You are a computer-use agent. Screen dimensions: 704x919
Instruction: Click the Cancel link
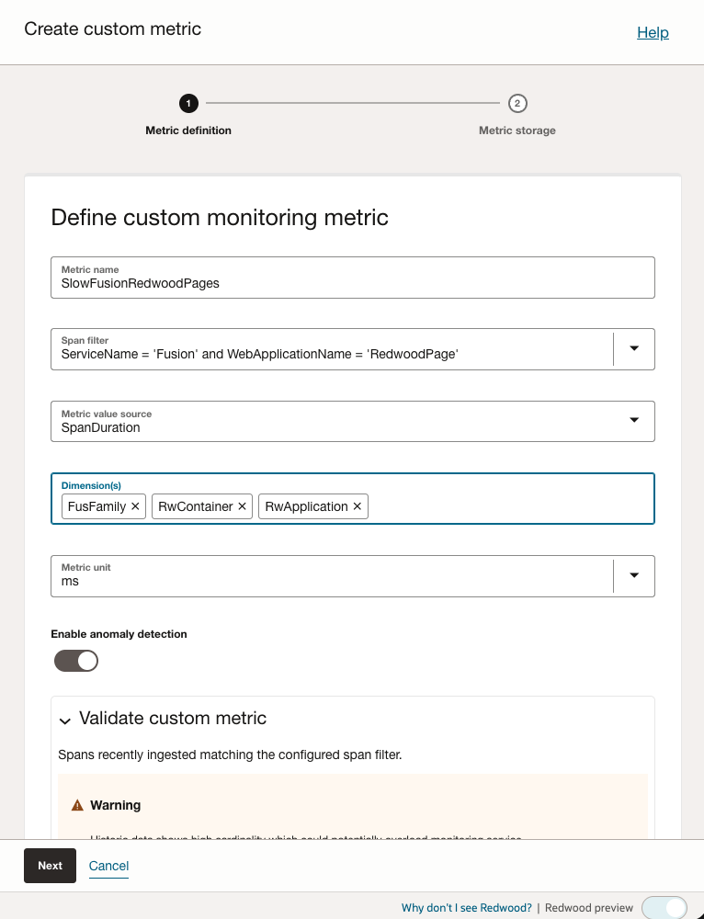point(108,865)
